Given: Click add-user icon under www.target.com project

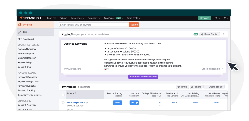Looking at the screenshot, I should [72, 109].
